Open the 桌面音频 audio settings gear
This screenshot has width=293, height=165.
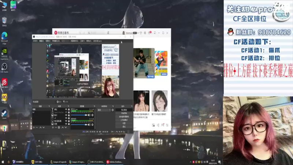[92, 125]
